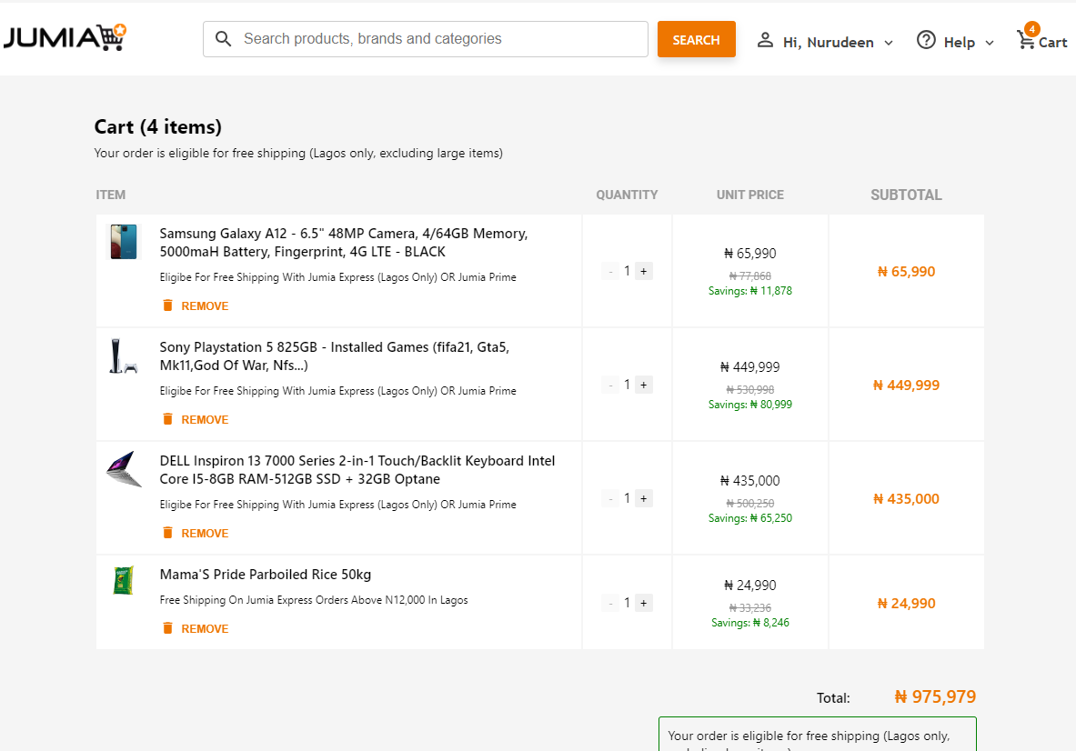Image resolution: width=1076 pixels, height=751 pixels.
Task: Click the user account profile icon
Action: 765,41
